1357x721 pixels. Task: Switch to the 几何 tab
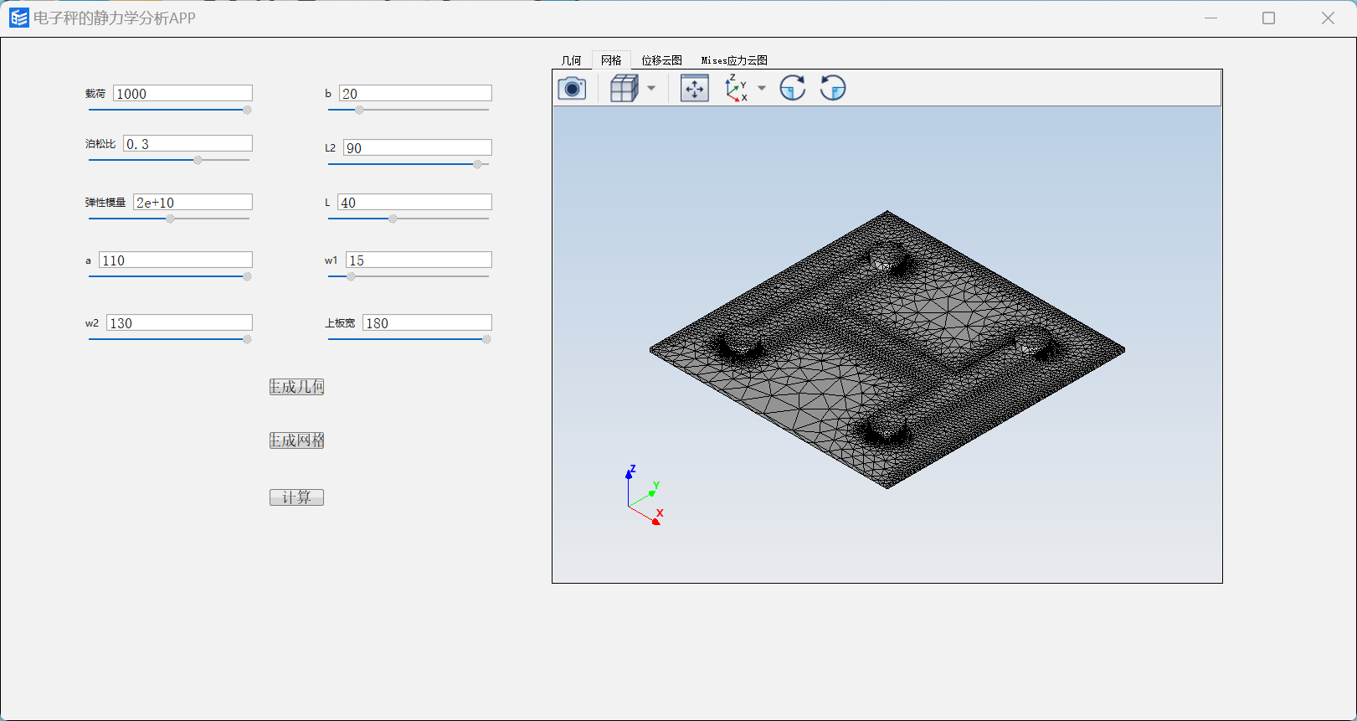[x=571, y=60]
